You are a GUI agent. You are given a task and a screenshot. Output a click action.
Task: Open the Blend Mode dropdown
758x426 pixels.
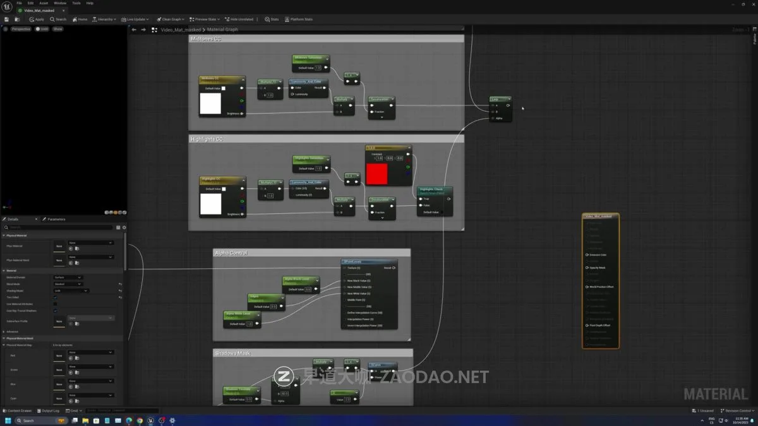(x=68, y=283)
